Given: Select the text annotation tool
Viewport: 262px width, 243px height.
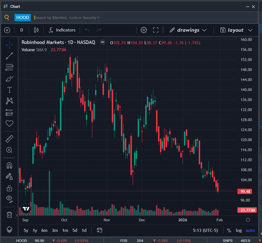Looking at the screenshot, I should coord(9,90).
